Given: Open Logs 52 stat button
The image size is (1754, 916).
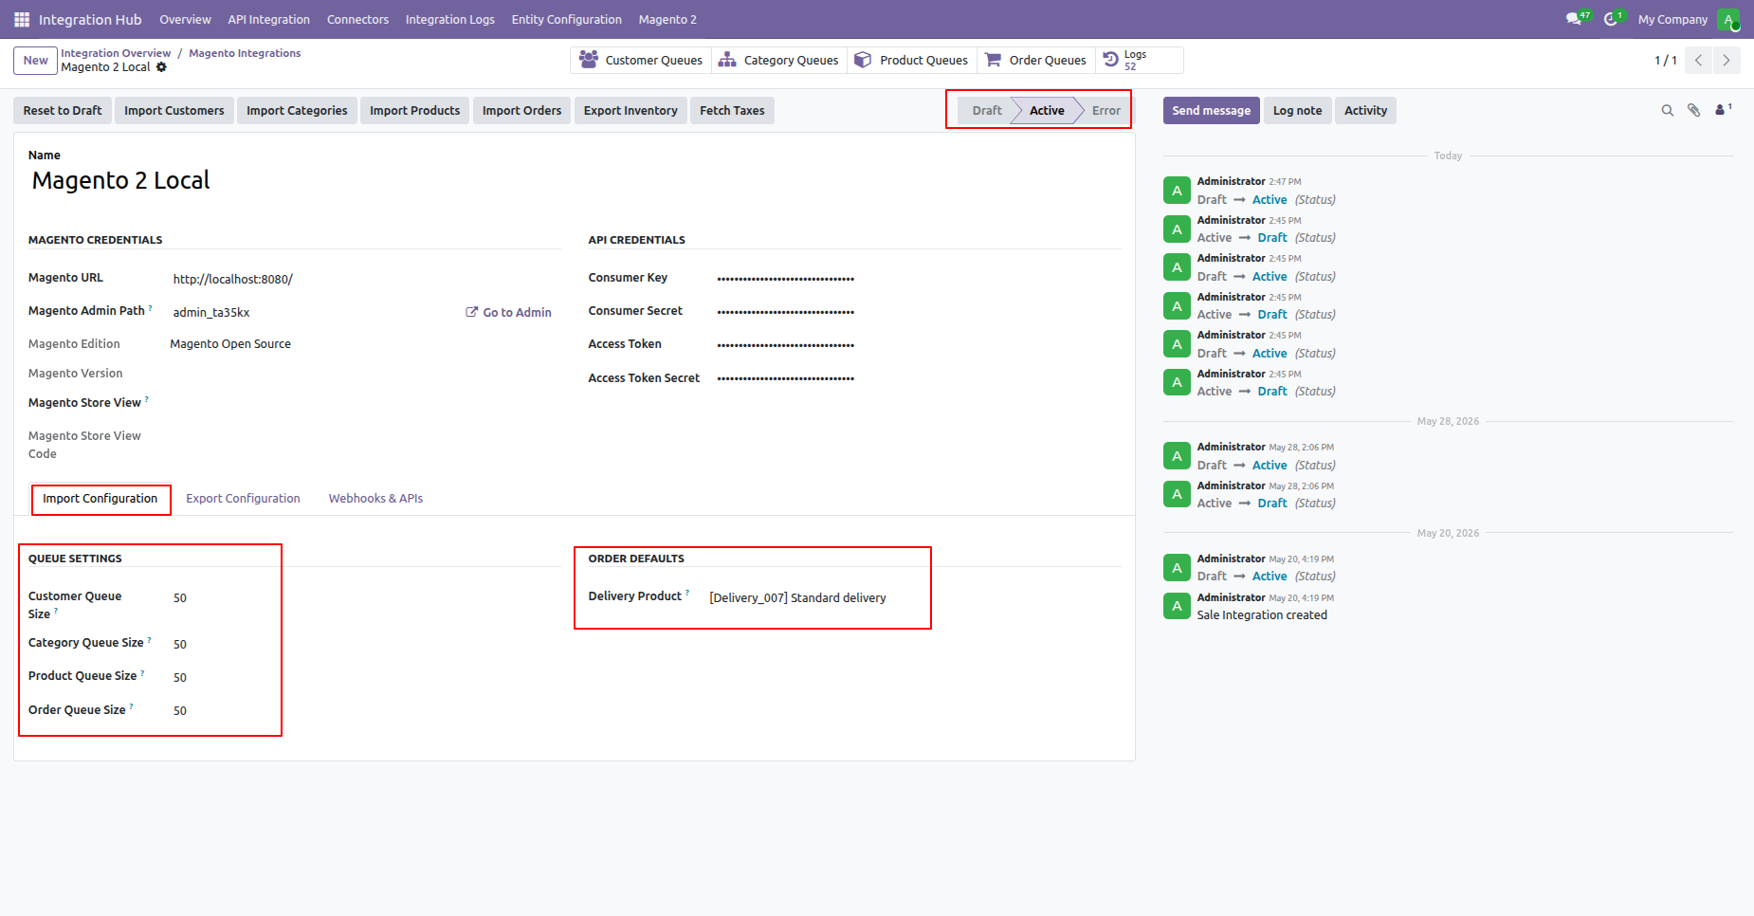Looking at the screenshot, I should [1140, 60].
